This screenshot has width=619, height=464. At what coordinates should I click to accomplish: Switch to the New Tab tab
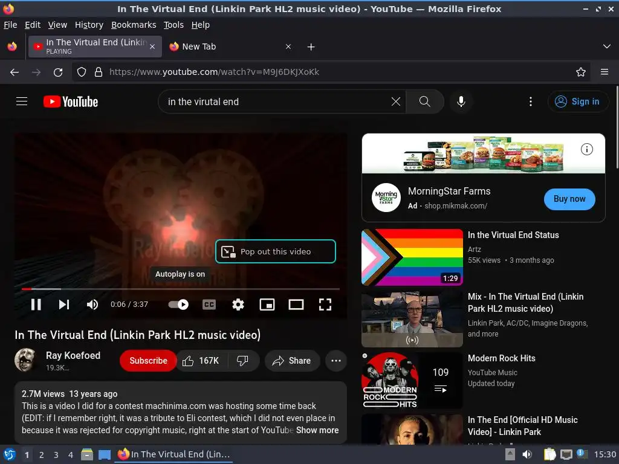pos(230,47)
